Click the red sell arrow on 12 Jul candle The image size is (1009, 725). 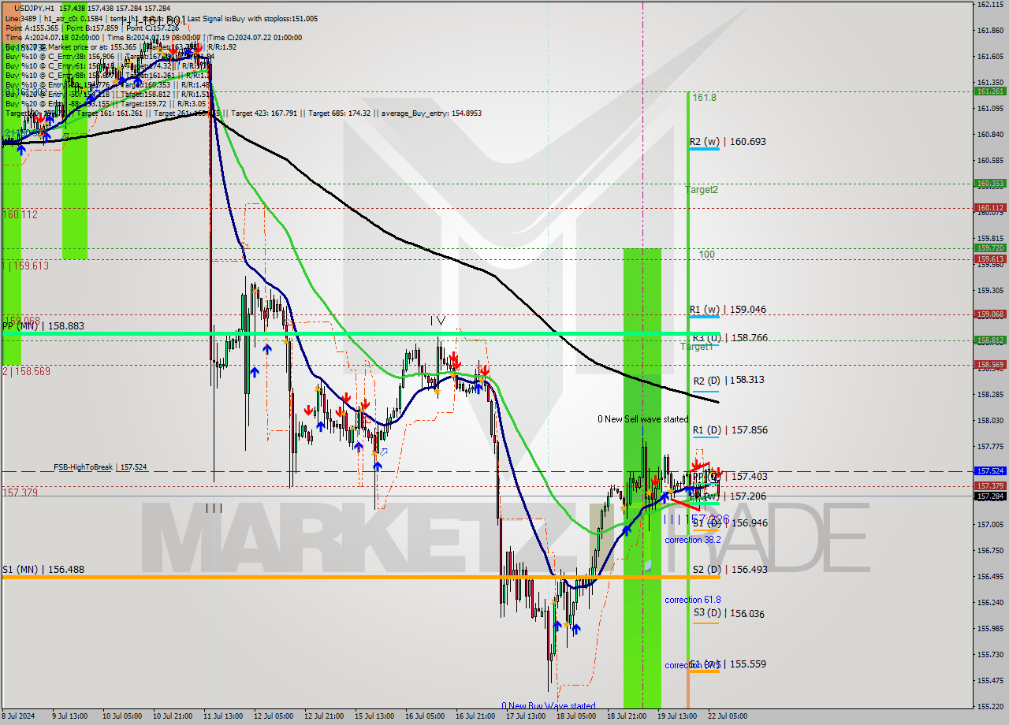(x=309, y=409)
